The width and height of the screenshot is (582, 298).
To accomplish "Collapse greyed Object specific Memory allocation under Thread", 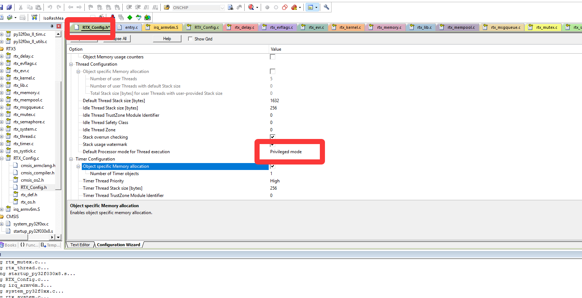I will coord(79,71).
